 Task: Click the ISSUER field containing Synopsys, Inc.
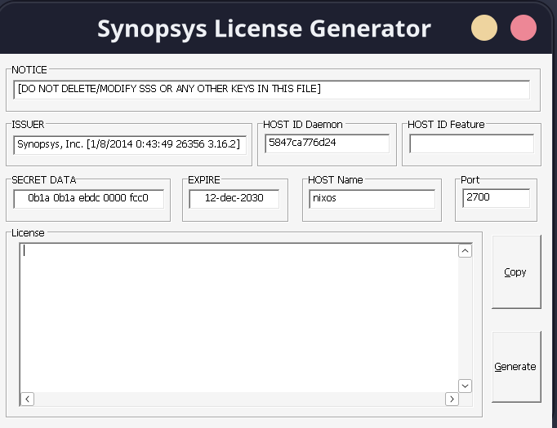[130, 144]
